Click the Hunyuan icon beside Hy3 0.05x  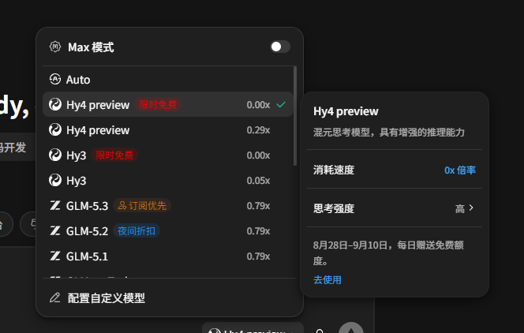[x=55, y=181]
